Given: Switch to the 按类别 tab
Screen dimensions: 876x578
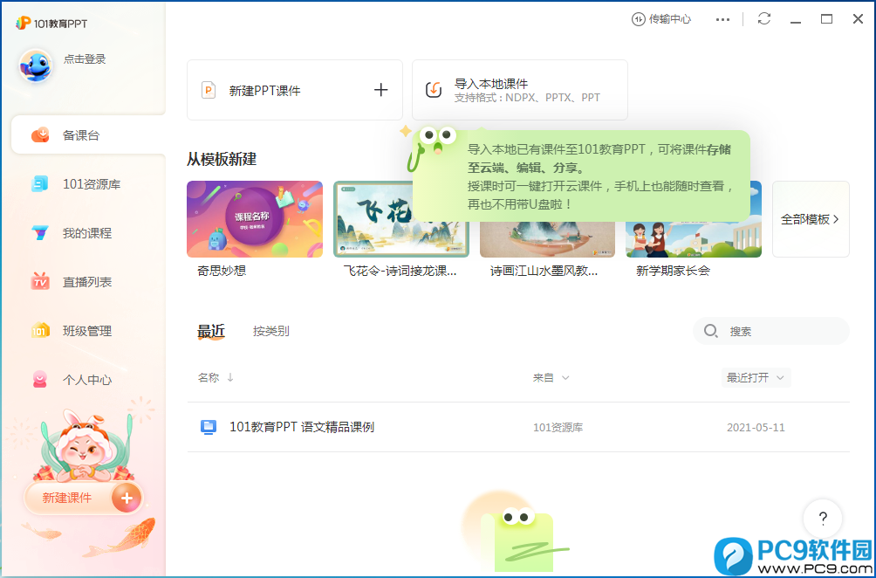Looking at the screenshot, I should [x=271, y=331].
